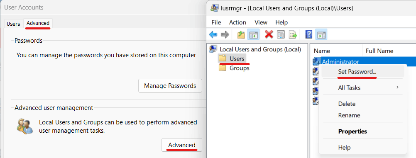The width and height of the screenshot is (416, 158).
Task: Choose Properties from the context menu
Action: point(352,131)
